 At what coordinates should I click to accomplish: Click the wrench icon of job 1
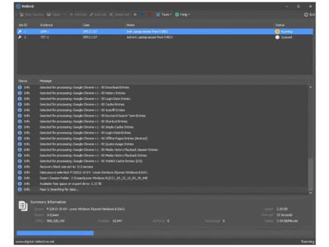[x=20, y=32]
